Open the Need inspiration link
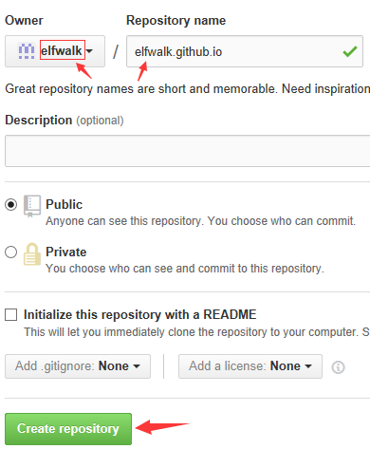This screenshot has width=370, height=449. pos(325,88)
